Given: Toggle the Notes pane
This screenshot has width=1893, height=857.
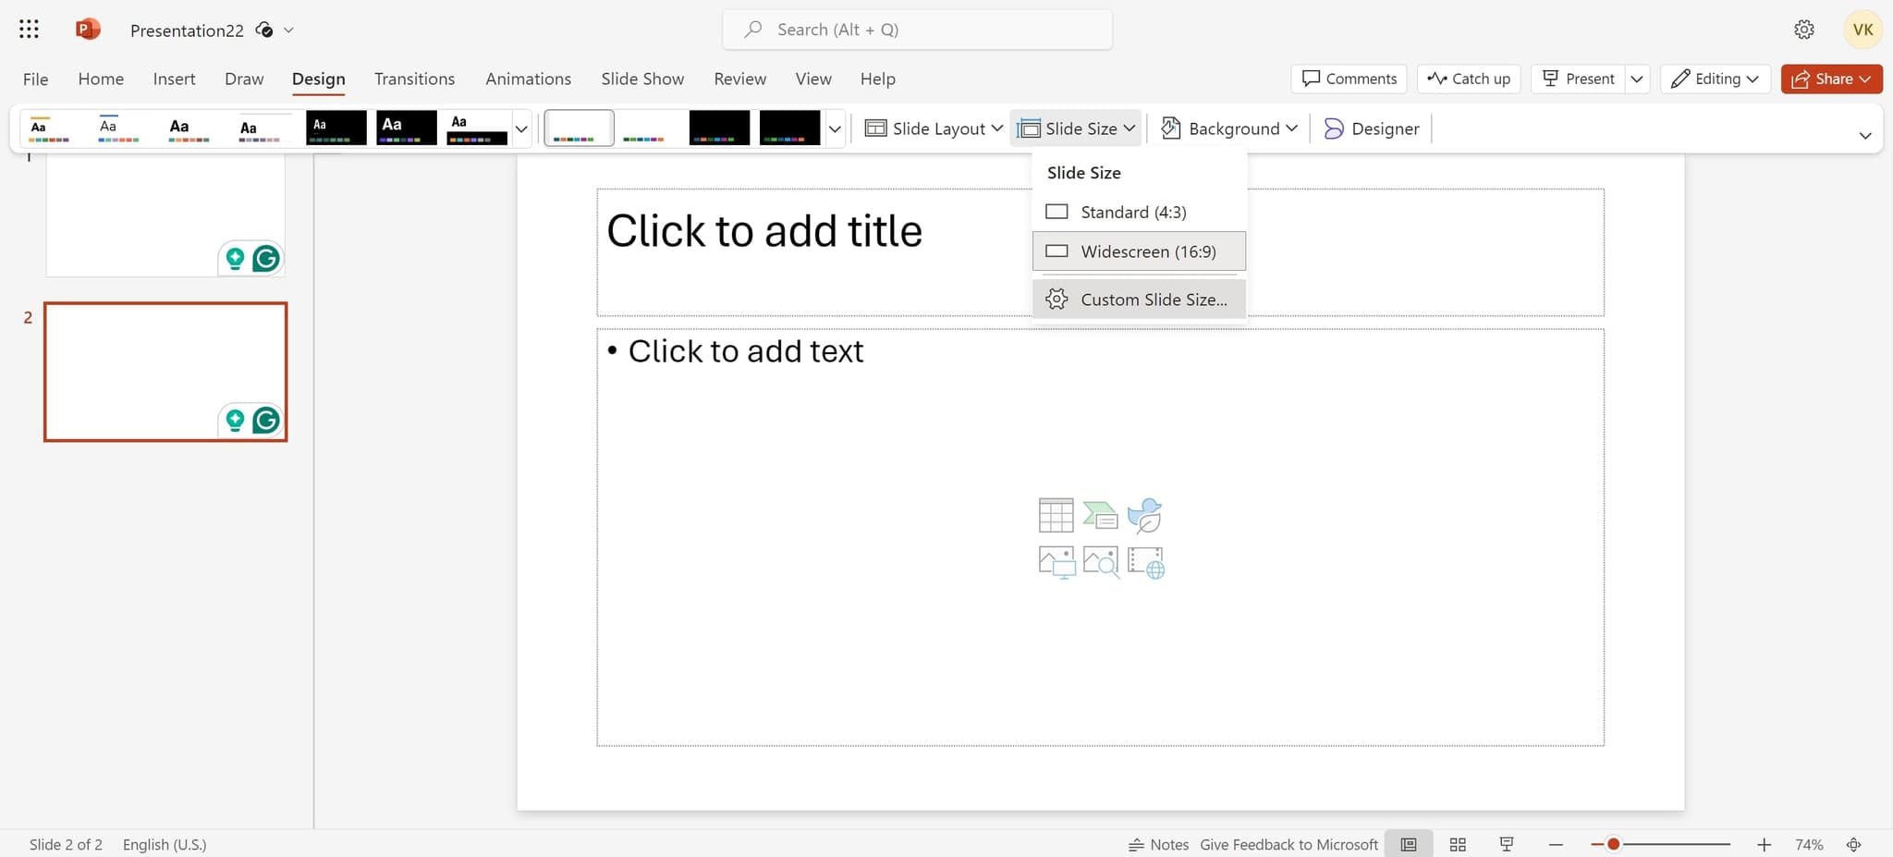Looking at the screenshot, I should tap(1158, 844).
